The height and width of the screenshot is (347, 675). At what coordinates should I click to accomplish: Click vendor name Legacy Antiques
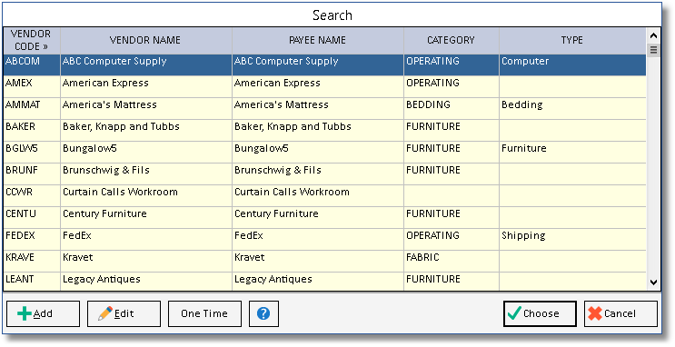pos(102,280)
